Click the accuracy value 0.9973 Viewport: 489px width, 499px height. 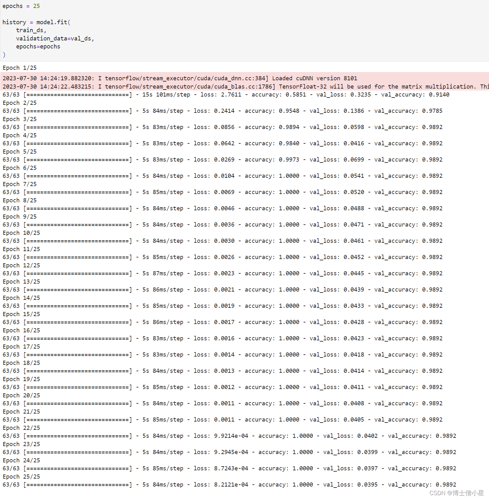point(289,160)
